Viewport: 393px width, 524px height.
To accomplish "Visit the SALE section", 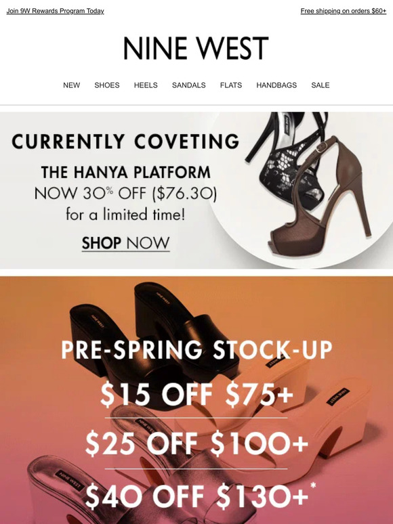I will pos(320,85).
